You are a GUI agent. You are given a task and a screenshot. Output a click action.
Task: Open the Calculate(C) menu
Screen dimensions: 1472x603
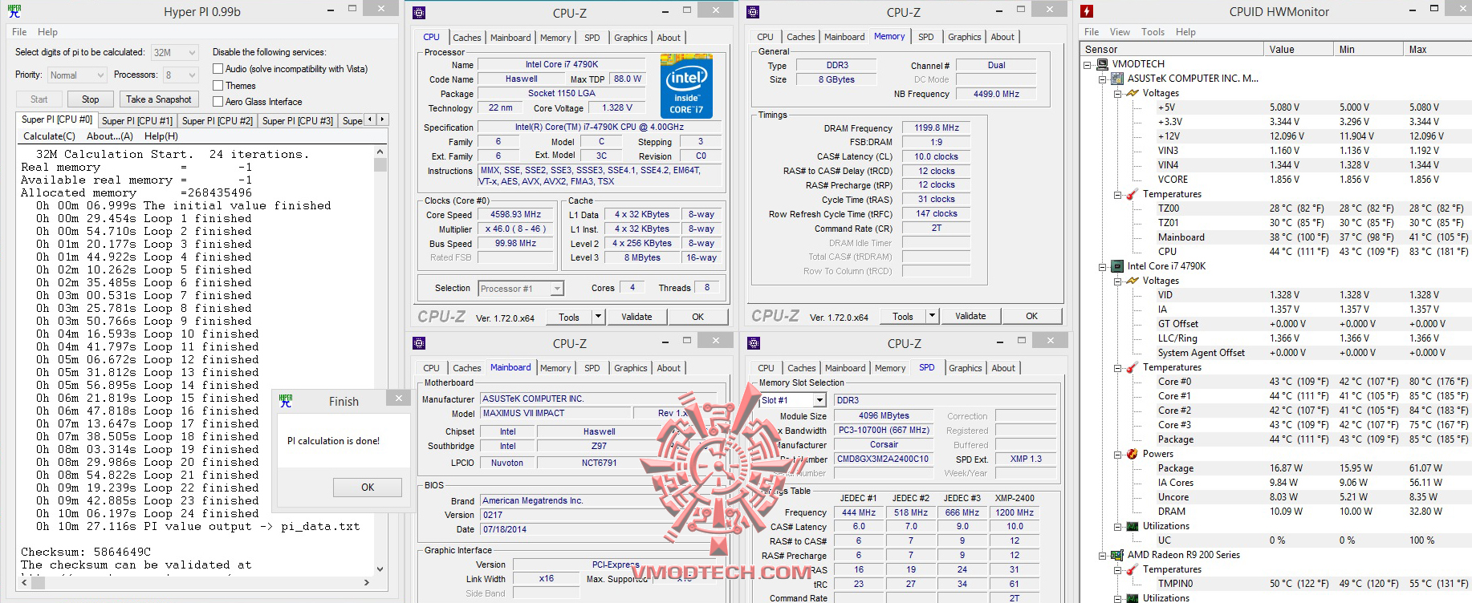(50, 136)
